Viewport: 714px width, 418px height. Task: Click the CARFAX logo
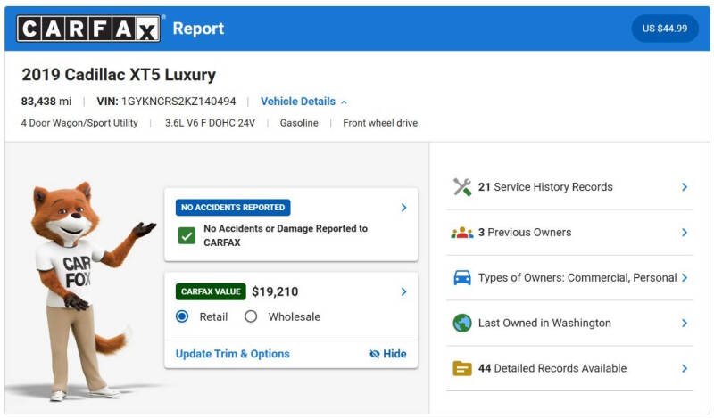88,29
